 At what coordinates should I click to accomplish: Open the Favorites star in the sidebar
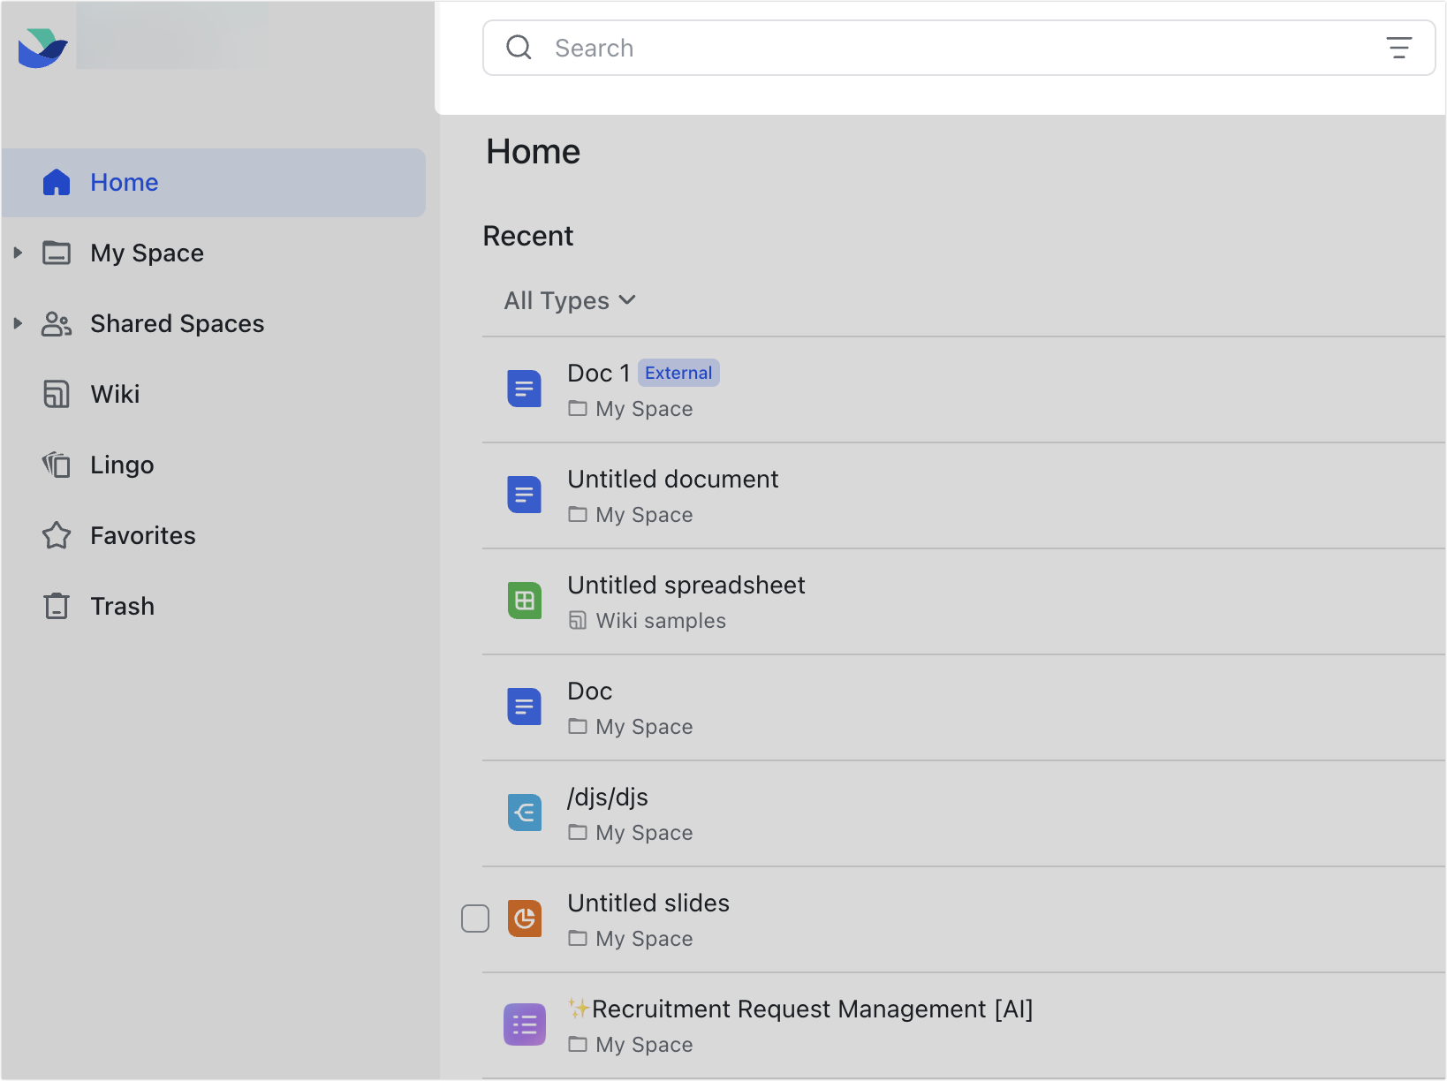coord(141,535)
